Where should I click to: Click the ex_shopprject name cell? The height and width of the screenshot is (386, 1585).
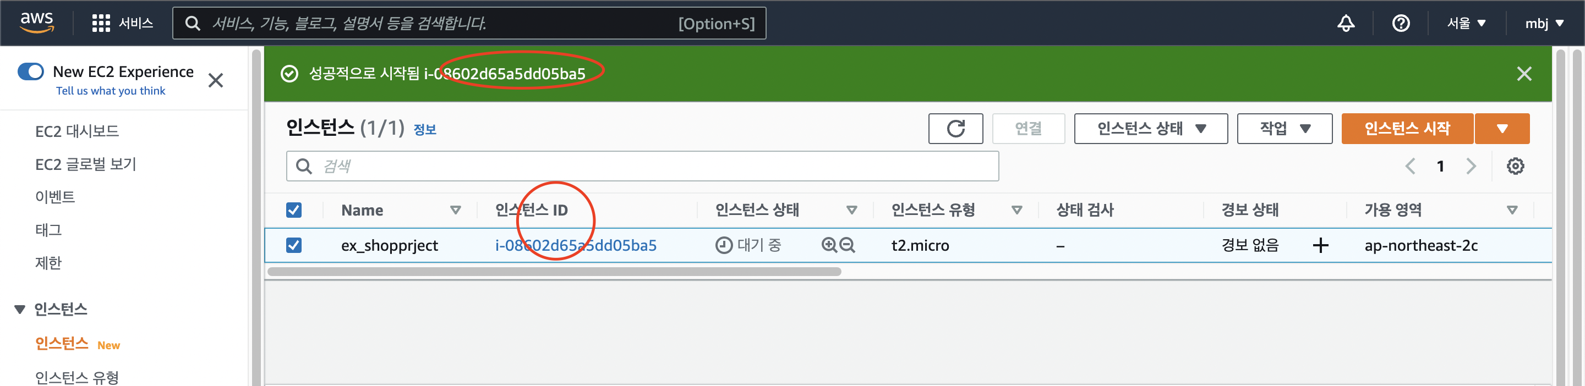click(x=390, y=245)
